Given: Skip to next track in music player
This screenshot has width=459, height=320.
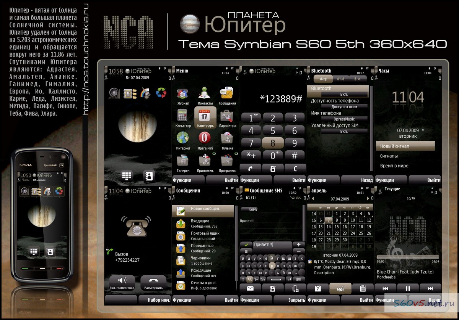Looking at the screenshot, I should [430, 288].
